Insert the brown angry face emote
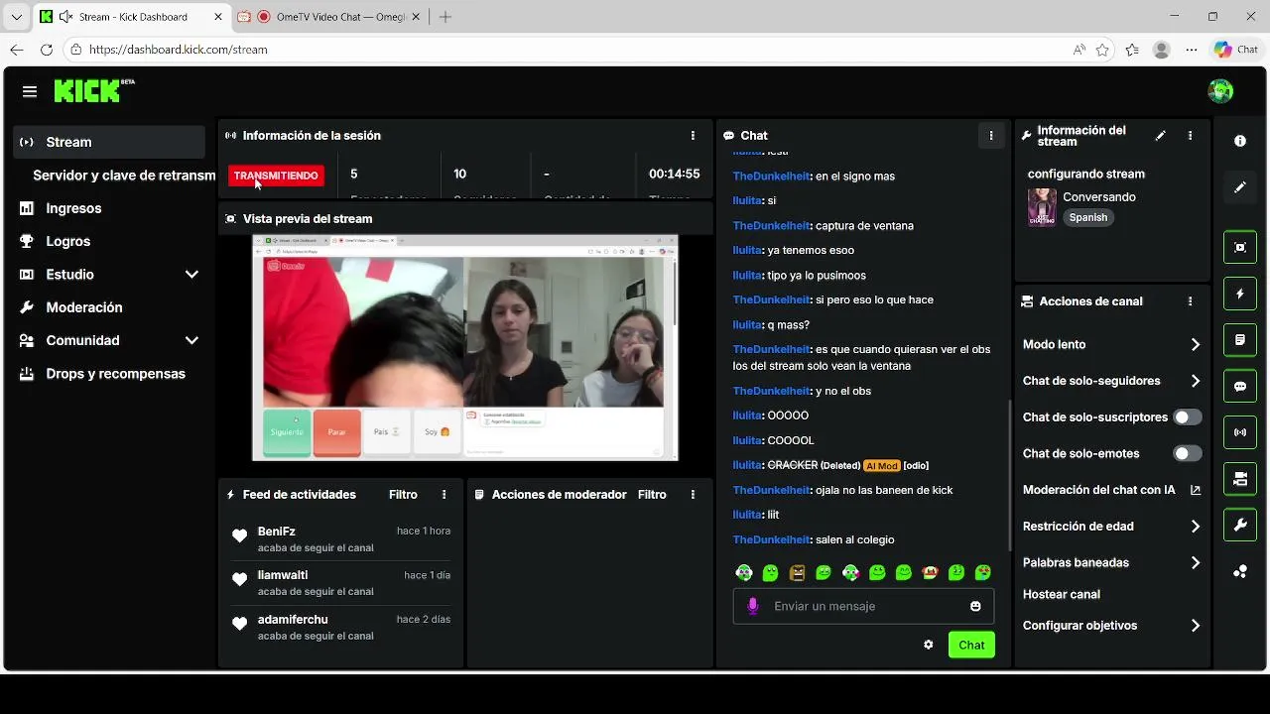The width and height of the screenshot is (1270, 714). click(x=797, y=572)
